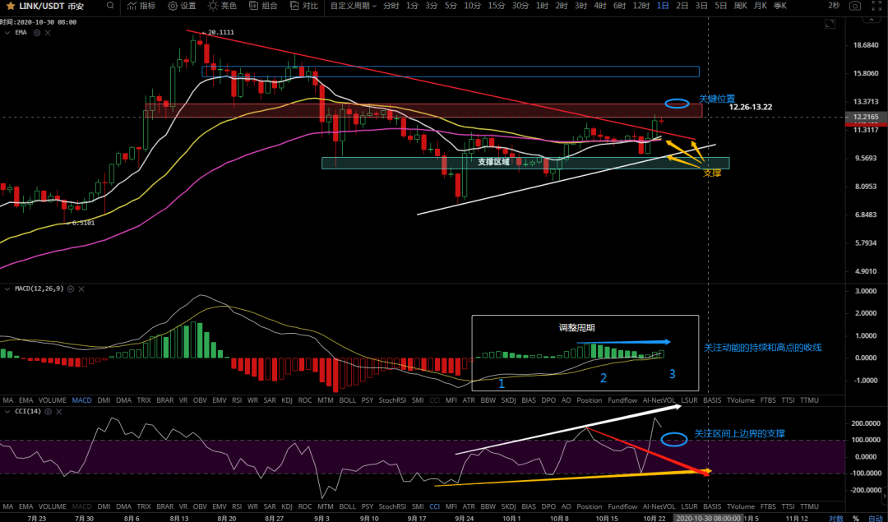Open EMA indicator settings gear
The width and height of the screenshot is (888, 522).
coord(37,32)
